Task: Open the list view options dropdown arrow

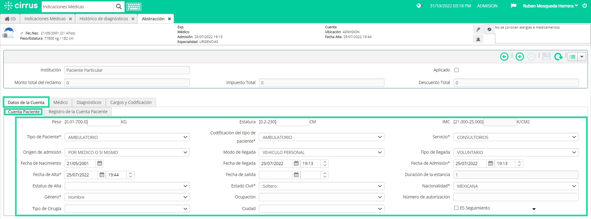Action: pyautogui.click(x=582, y=57)
